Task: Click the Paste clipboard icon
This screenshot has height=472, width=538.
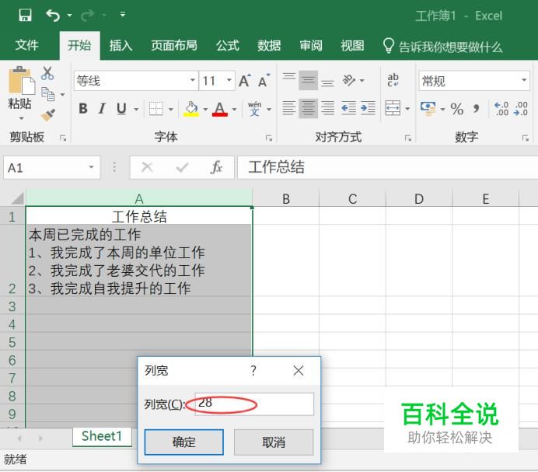Action: coord(21,81)
